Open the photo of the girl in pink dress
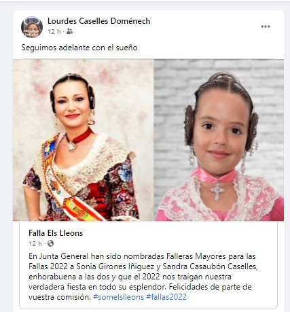Viewport: 290px width, 312px height. click(219, 140)
